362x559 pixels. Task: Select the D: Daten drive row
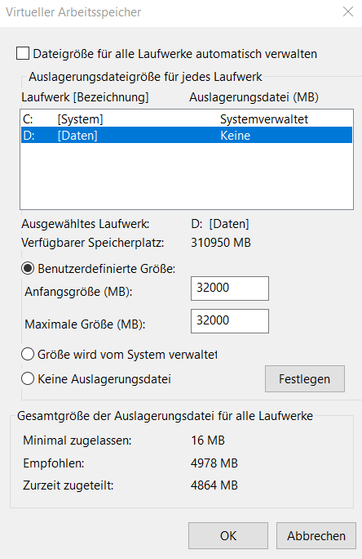pos(187,135)
